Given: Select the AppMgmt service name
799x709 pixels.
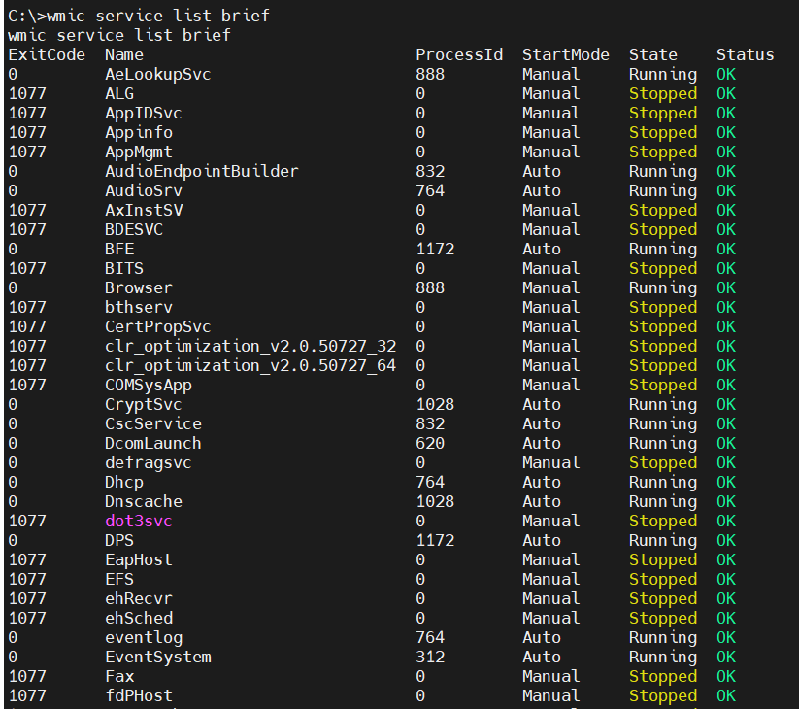Looking at the screenshot, I should click(139, 152).
